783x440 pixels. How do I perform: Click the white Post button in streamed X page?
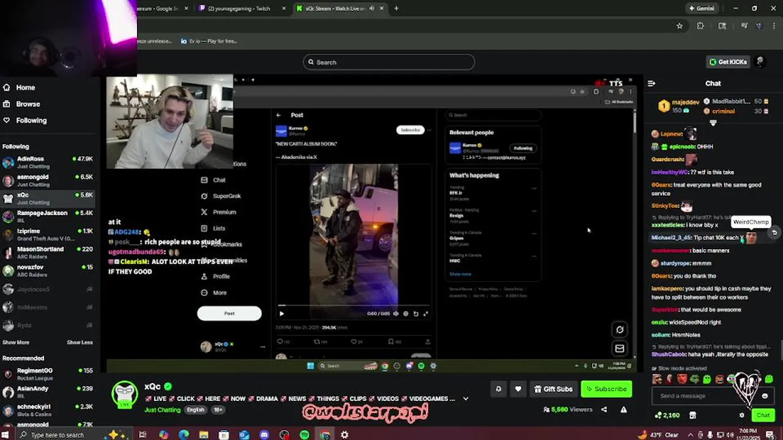pyautogui.click(x=229, y=313)
